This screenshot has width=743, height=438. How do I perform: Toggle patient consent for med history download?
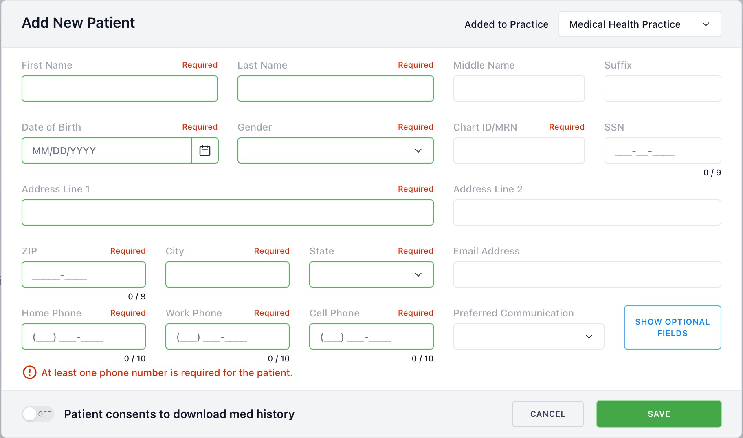pyautogui.click(x=38, y=414)
